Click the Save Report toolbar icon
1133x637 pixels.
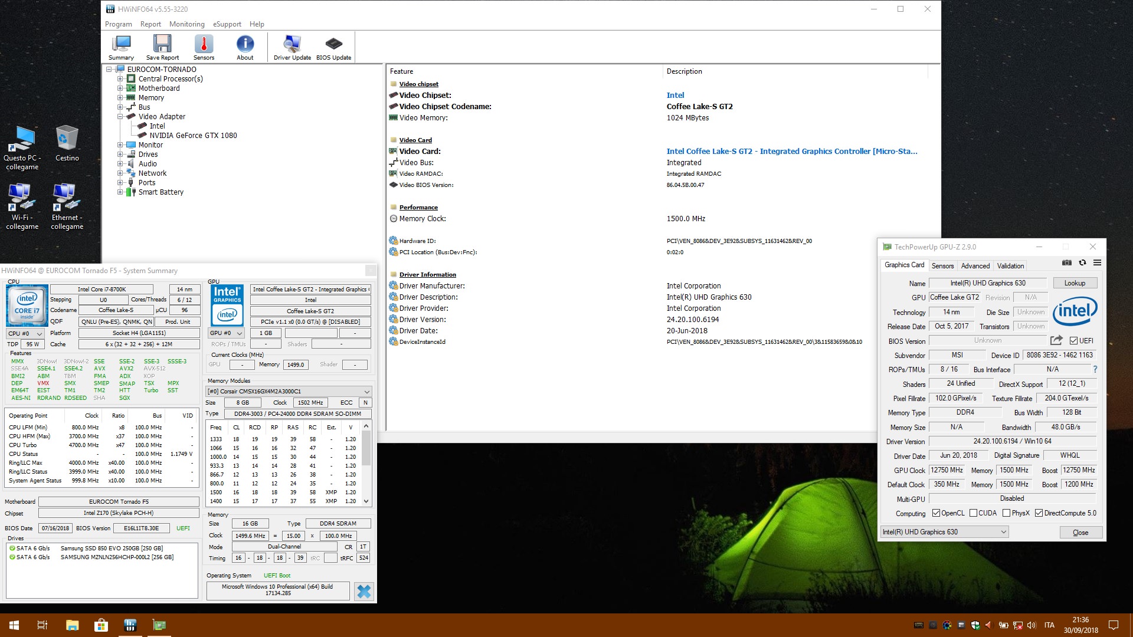(x=162, y=47)
